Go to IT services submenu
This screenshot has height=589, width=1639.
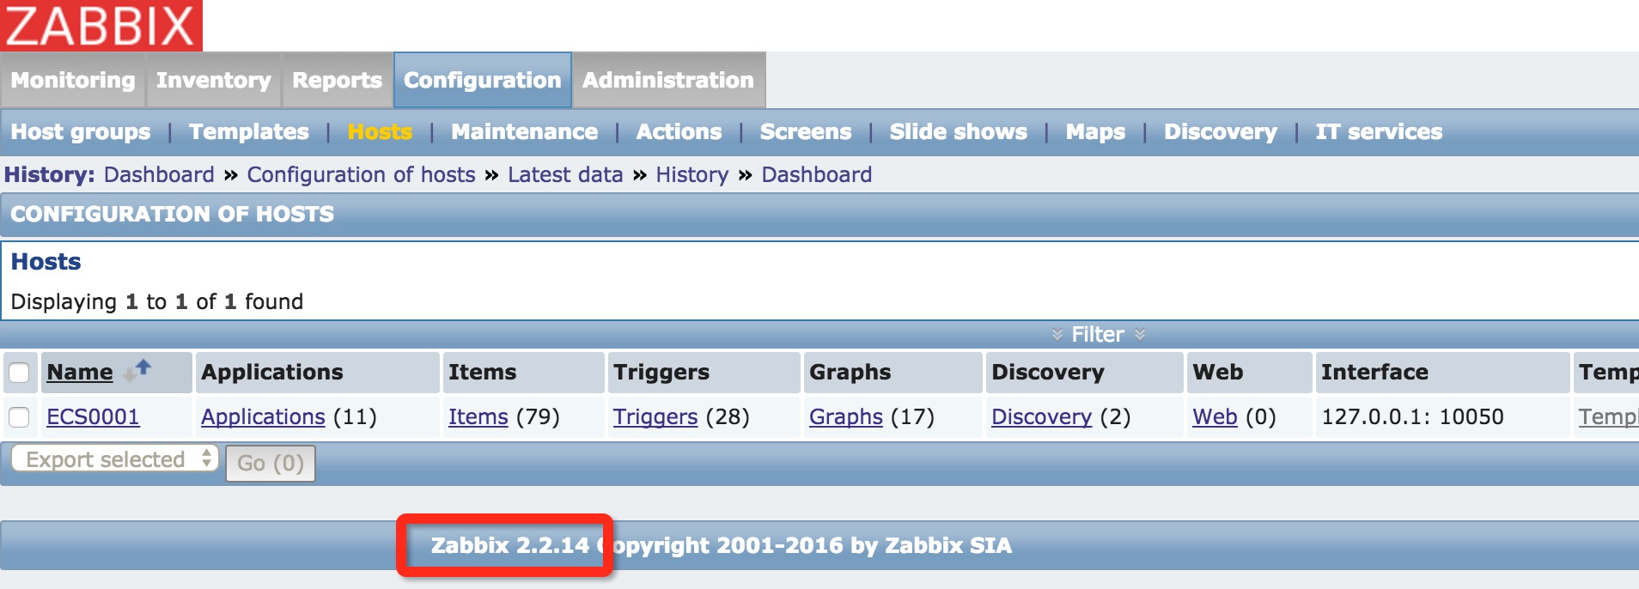(x=1379, y=131)
